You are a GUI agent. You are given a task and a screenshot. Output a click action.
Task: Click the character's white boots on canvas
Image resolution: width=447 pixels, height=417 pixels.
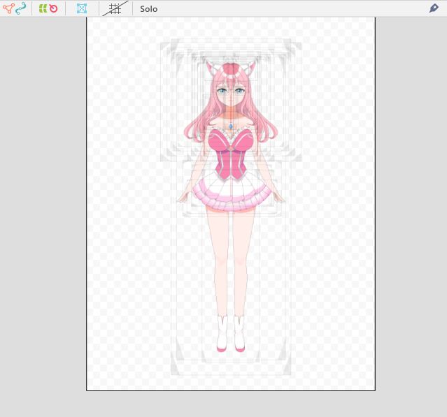click(x=231, y=333)
